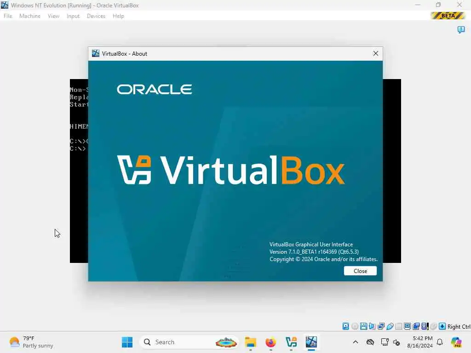Open the Windows Start menu
This screenshot has width=471, height=353.
point(127,342)
